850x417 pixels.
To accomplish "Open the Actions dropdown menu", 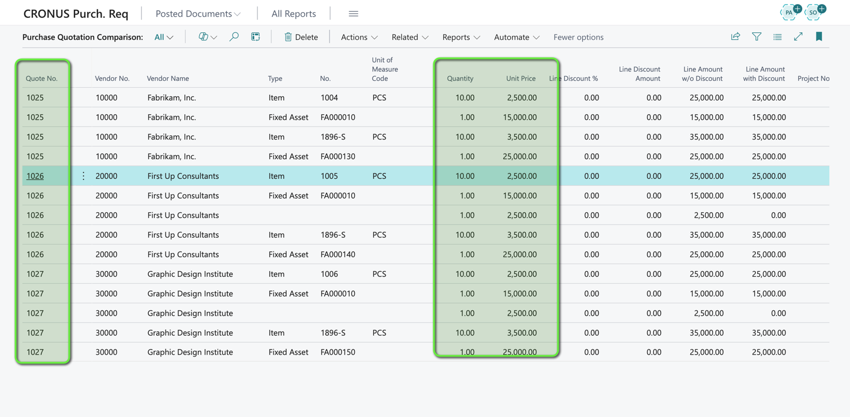I will [359, 37].
